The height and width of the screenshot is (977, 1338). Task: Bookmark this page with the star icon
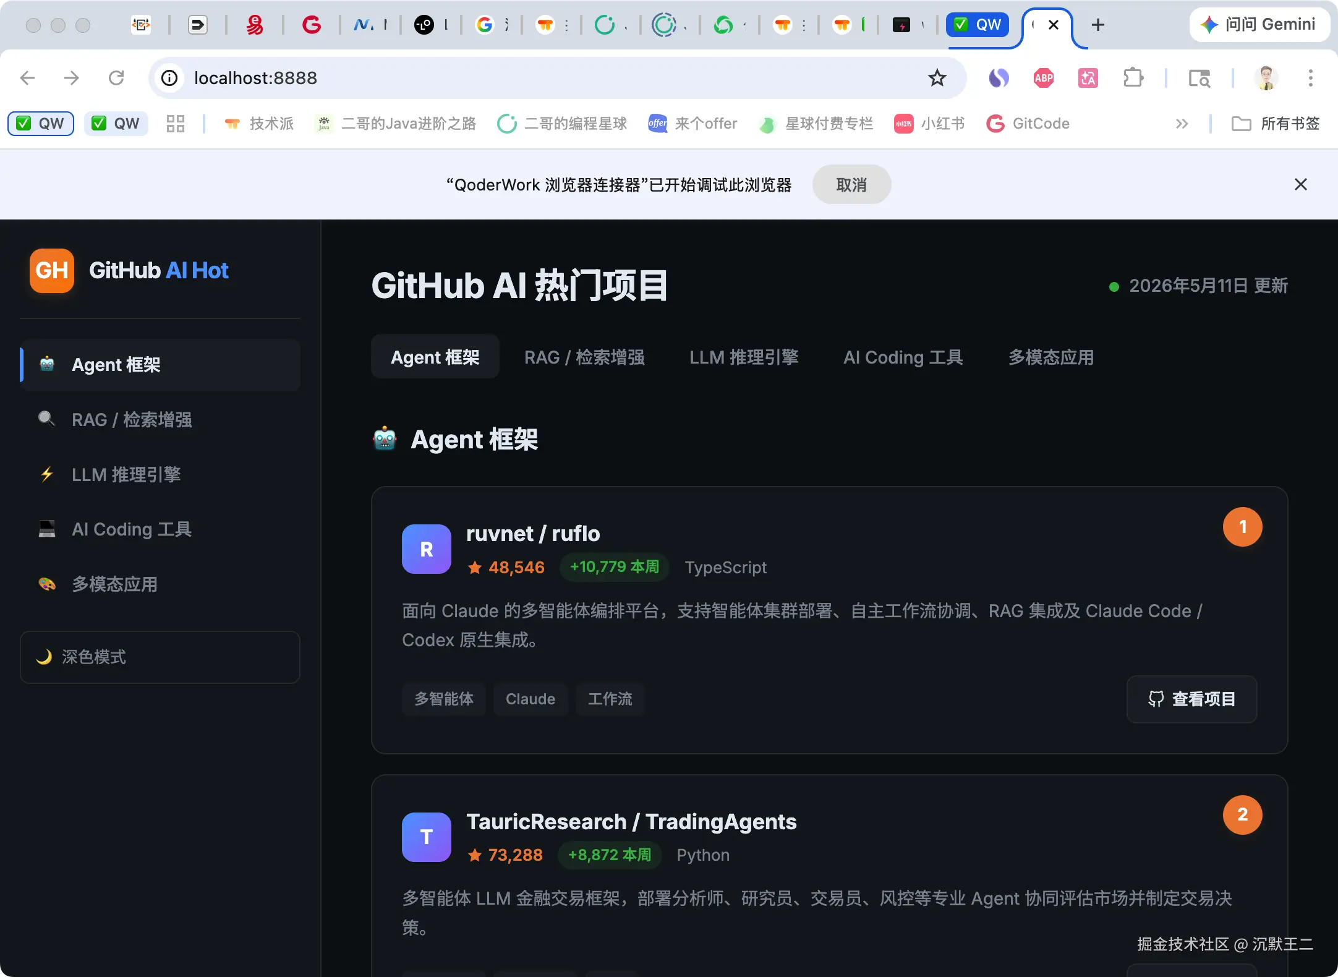937,78
